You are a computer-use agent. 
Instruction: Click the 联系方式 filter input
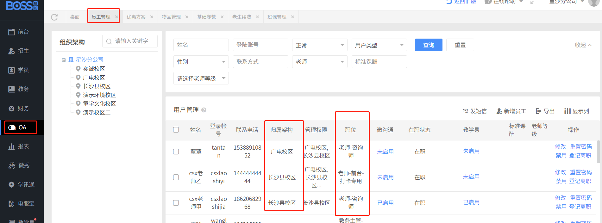[260, 62]
